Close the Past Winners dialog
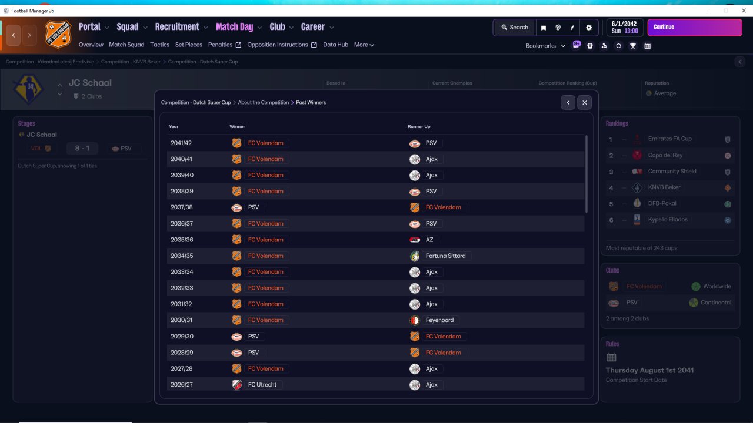This screenshot has width=753, height=423. click(584, 102)
